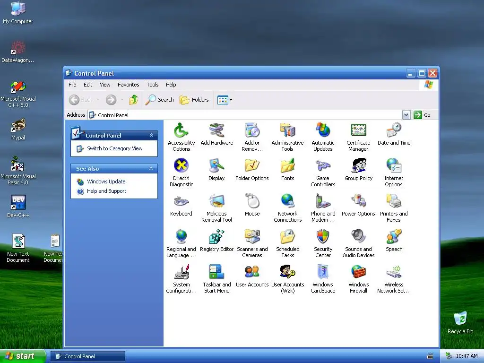Open Scheduled Tasks folder
The height and width of the screenshot is (363, 484).
pyautogui.click(x=287, y=243)
